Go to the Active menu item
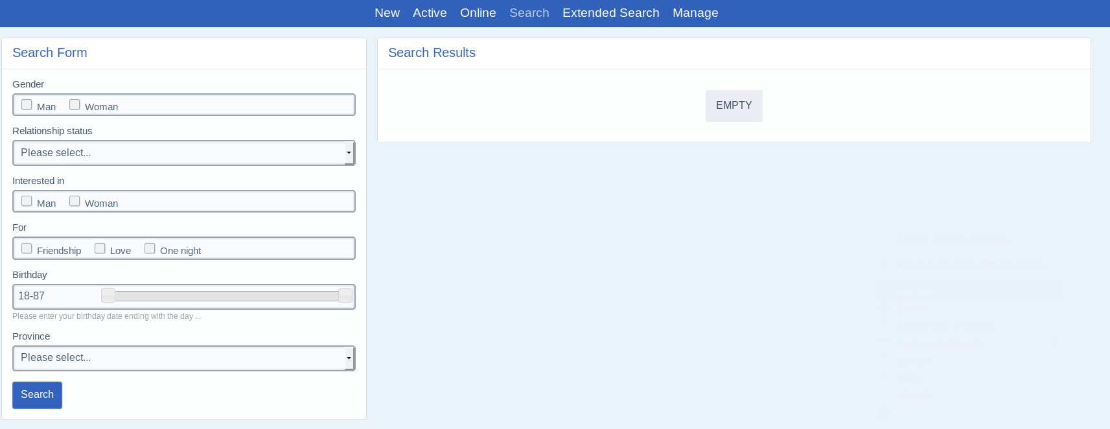Screen dimensions: 1110x429 [430, 13]
